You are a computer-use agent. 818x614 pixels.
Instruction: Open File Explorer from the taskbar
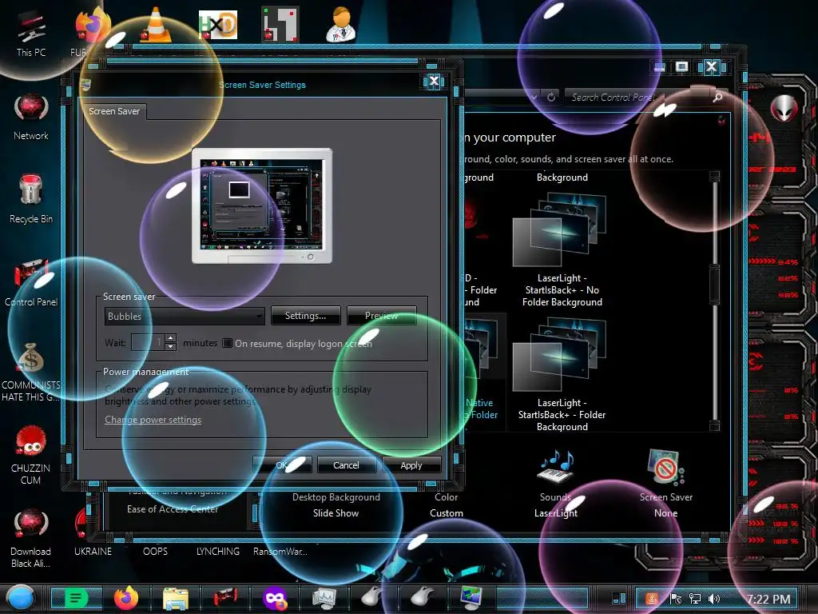point(176,599)
